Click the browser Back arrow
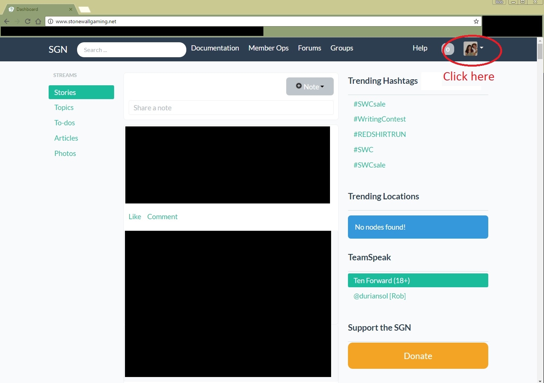This screenshot has width=544, height=383. 7,21
